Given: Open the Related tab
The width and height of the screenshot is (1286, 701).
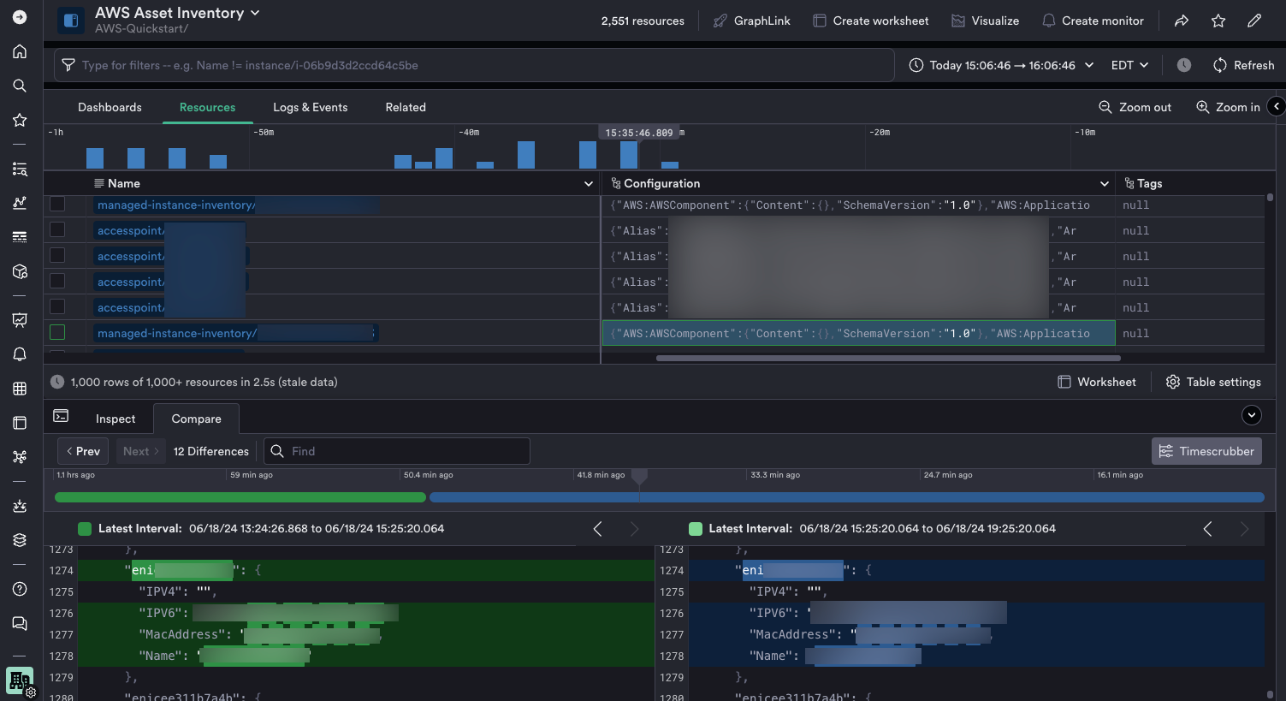Looking at the screenshot, I should 406,107.
